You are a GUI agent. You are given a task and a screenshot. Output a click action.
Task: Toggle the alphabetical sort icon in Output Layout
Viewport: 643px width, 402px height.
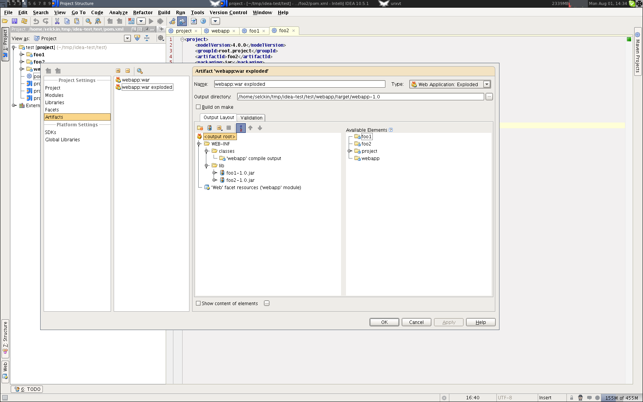[x=241, y=128]
